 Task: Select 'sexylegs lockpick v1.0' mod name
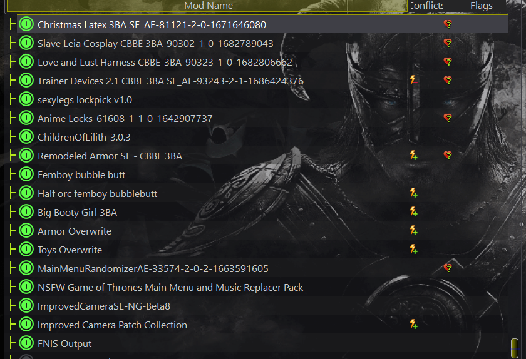click(85, 100)
